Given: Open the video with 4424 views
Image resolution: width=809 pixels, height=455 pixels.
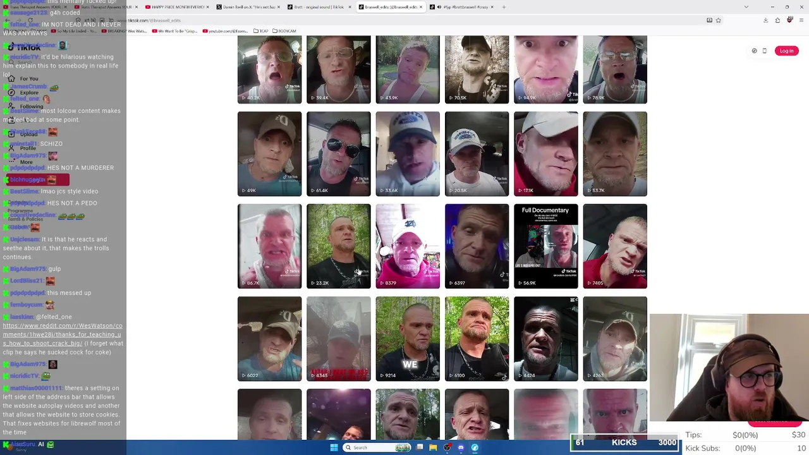Looking at the screenshot, I should click(545, 339).
